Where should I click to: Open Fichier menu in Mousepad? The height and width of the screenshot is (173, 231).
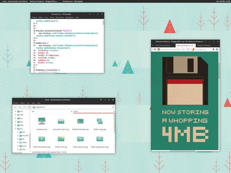34,17
